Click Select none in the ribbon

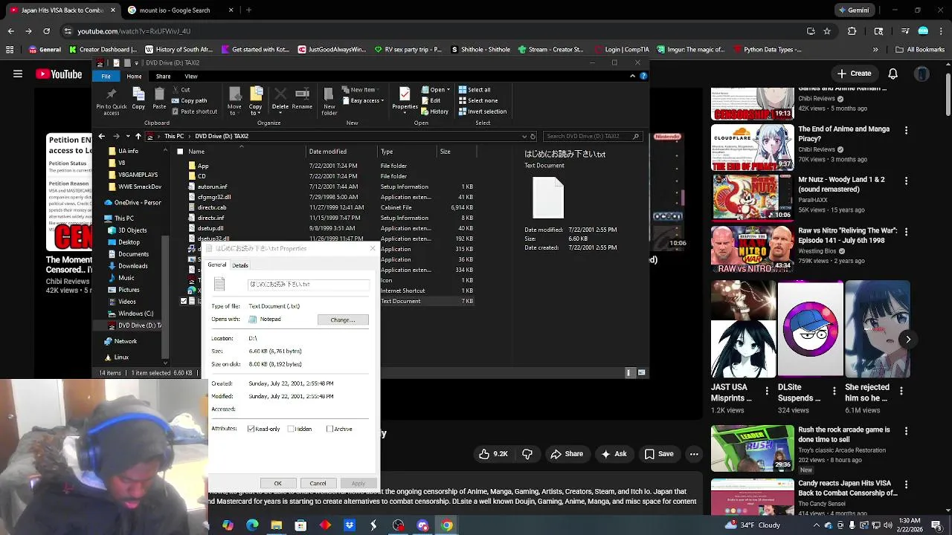(x=478, y=100)
